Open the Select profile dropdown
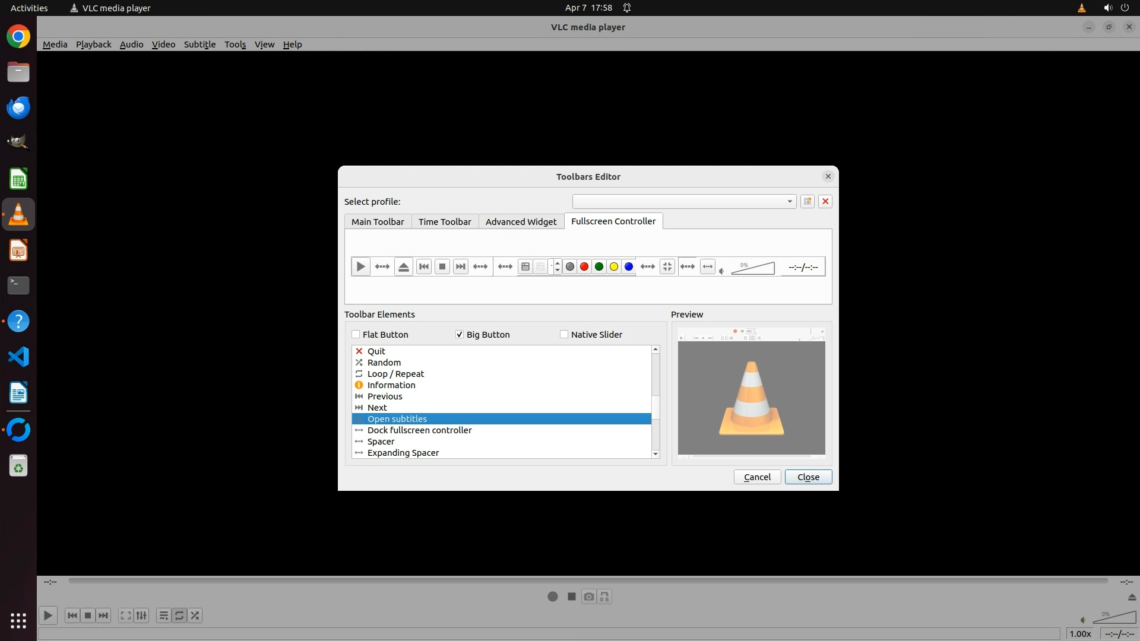Screen dimensions: 1140x641 pyautogui.click(x=684, y=201)
